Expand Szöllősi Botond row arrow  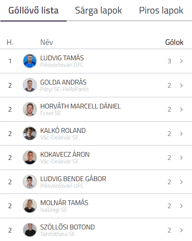pos(182,230)
